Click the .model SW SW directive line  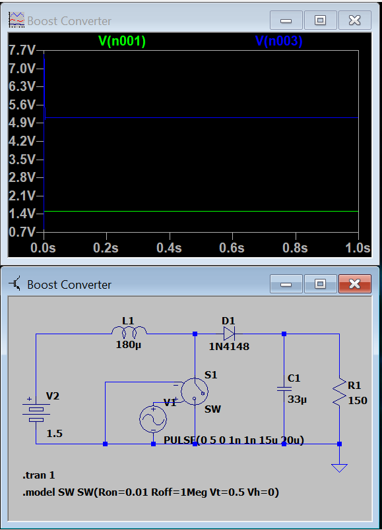click(150, 492)
